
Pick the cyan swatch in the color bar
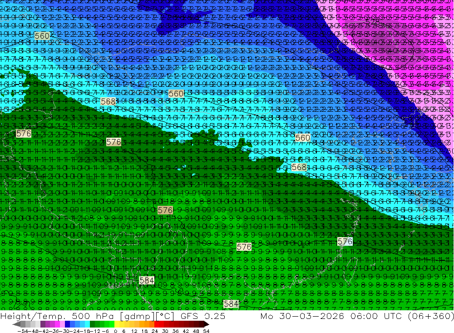(x=87, y=324)
